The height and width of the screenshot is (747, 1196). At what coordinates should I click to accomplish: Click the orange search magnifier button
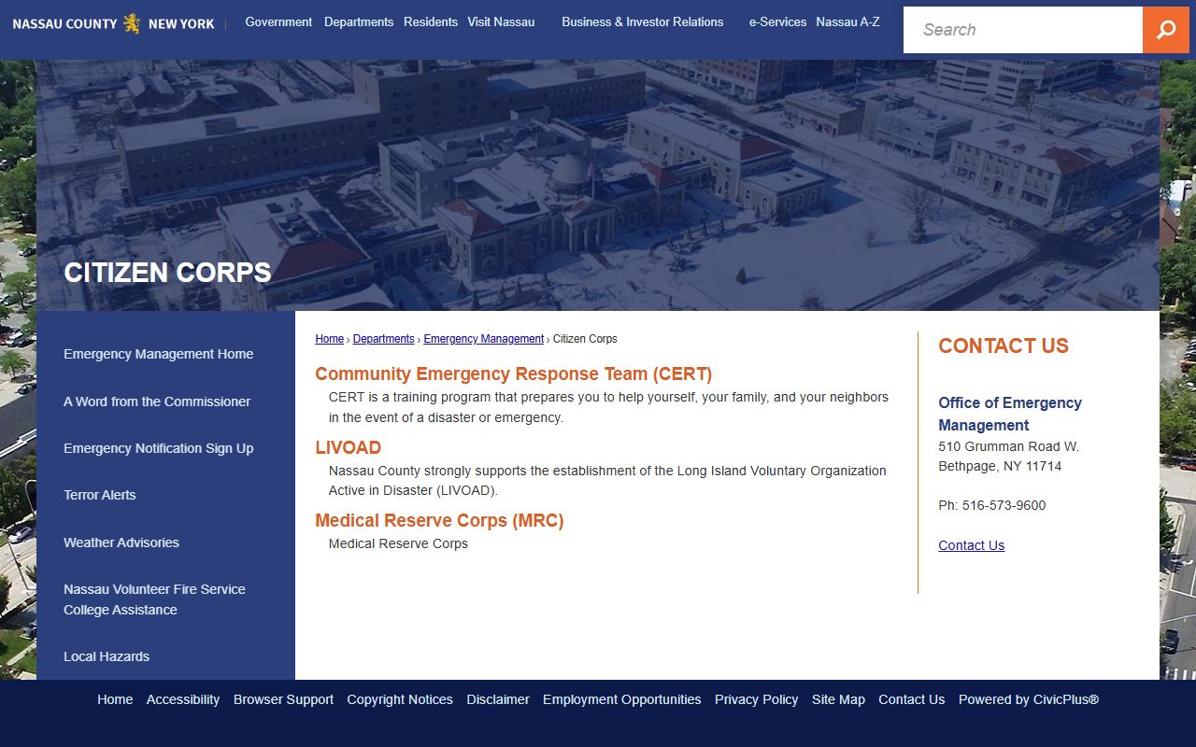[x=1166, y=30]
